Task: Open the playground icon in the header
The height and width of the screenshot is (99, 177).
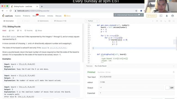Action: [x=161, y=16]
